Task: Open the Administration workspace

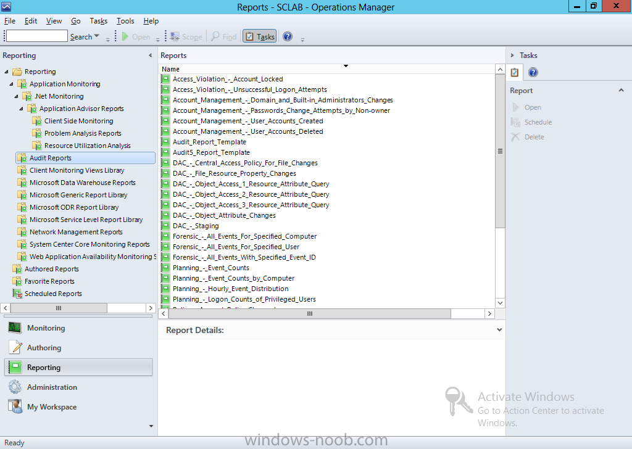Action: point(78,387)
